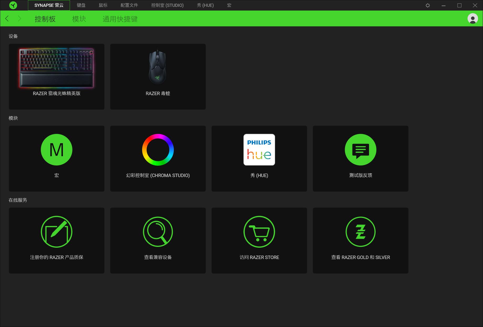Maximize the Synapse window
Viewport: 483px width, 327px height.
pyautogui.click(x=459, y=5)
